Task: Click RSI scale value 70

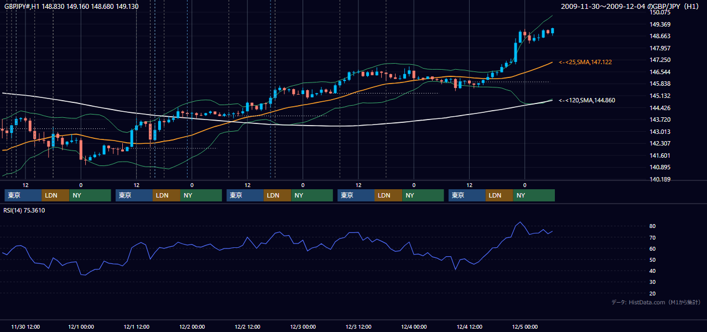Action: 653,237
